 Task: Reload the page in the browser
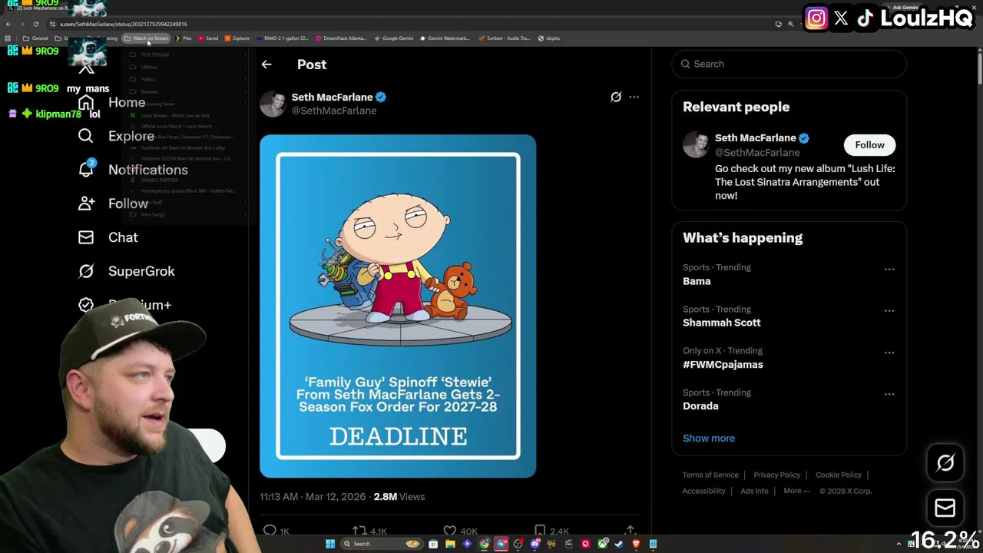coord(35,24)
